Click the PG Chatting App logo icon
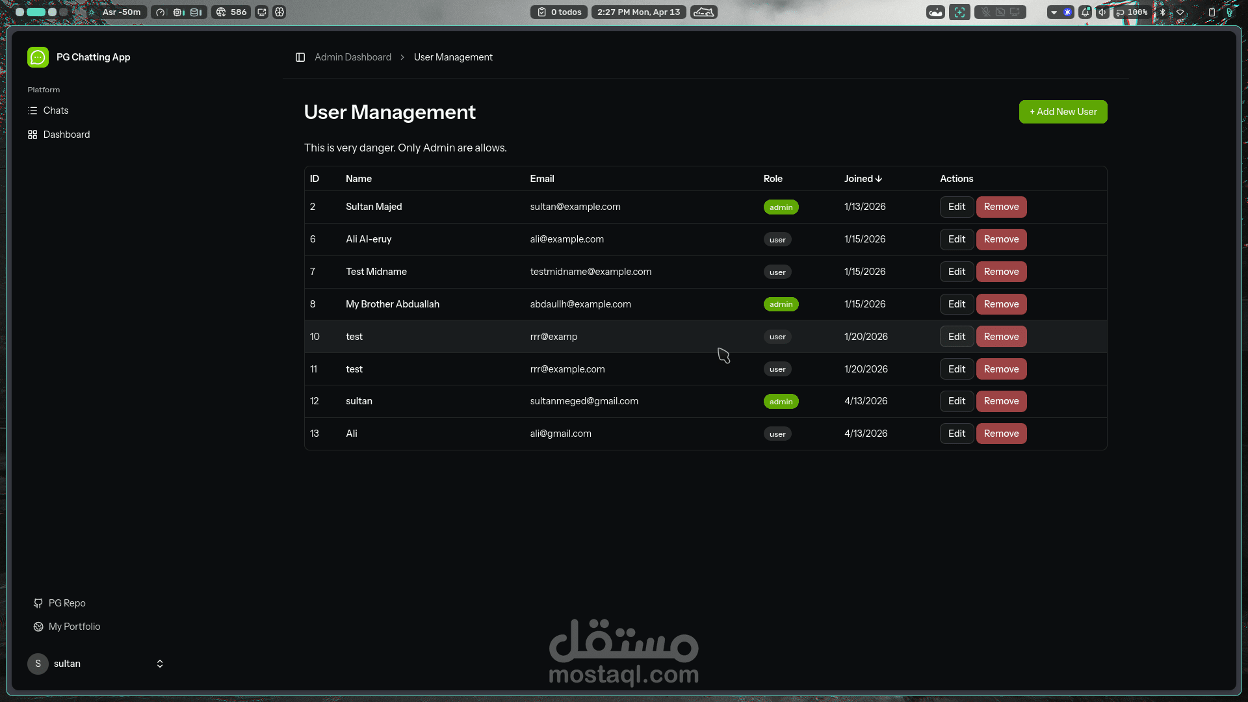Image resolution: width=1248 pixels, height=702 pixels. pos(38,57)
